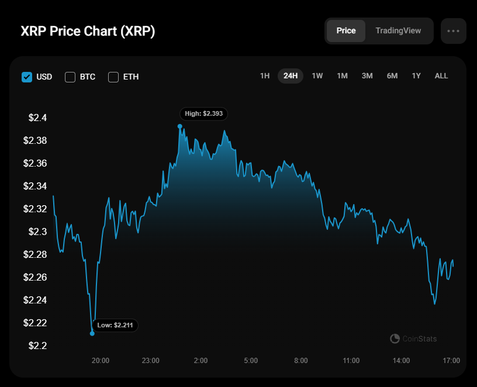477x387 pixels.
Task: Select the 1M time range
Action: tap(343, 76)
